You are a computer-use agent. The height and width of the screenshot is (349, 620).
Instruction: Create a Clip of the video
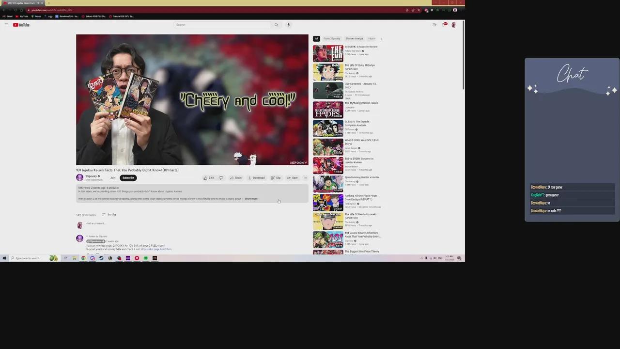click(x=276, y=178)
